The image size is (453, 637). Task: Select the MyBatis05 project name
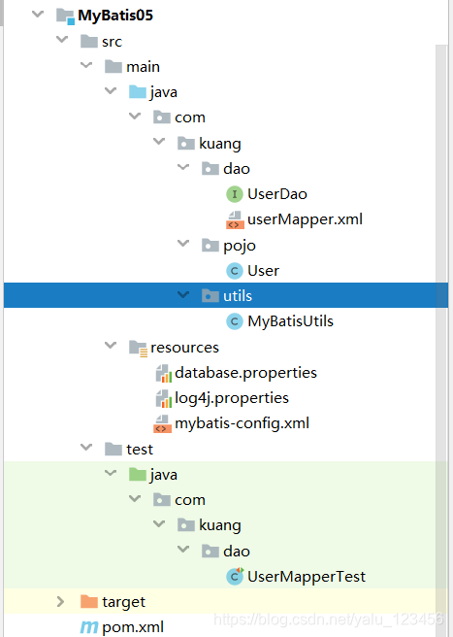[x=115, y=16]
